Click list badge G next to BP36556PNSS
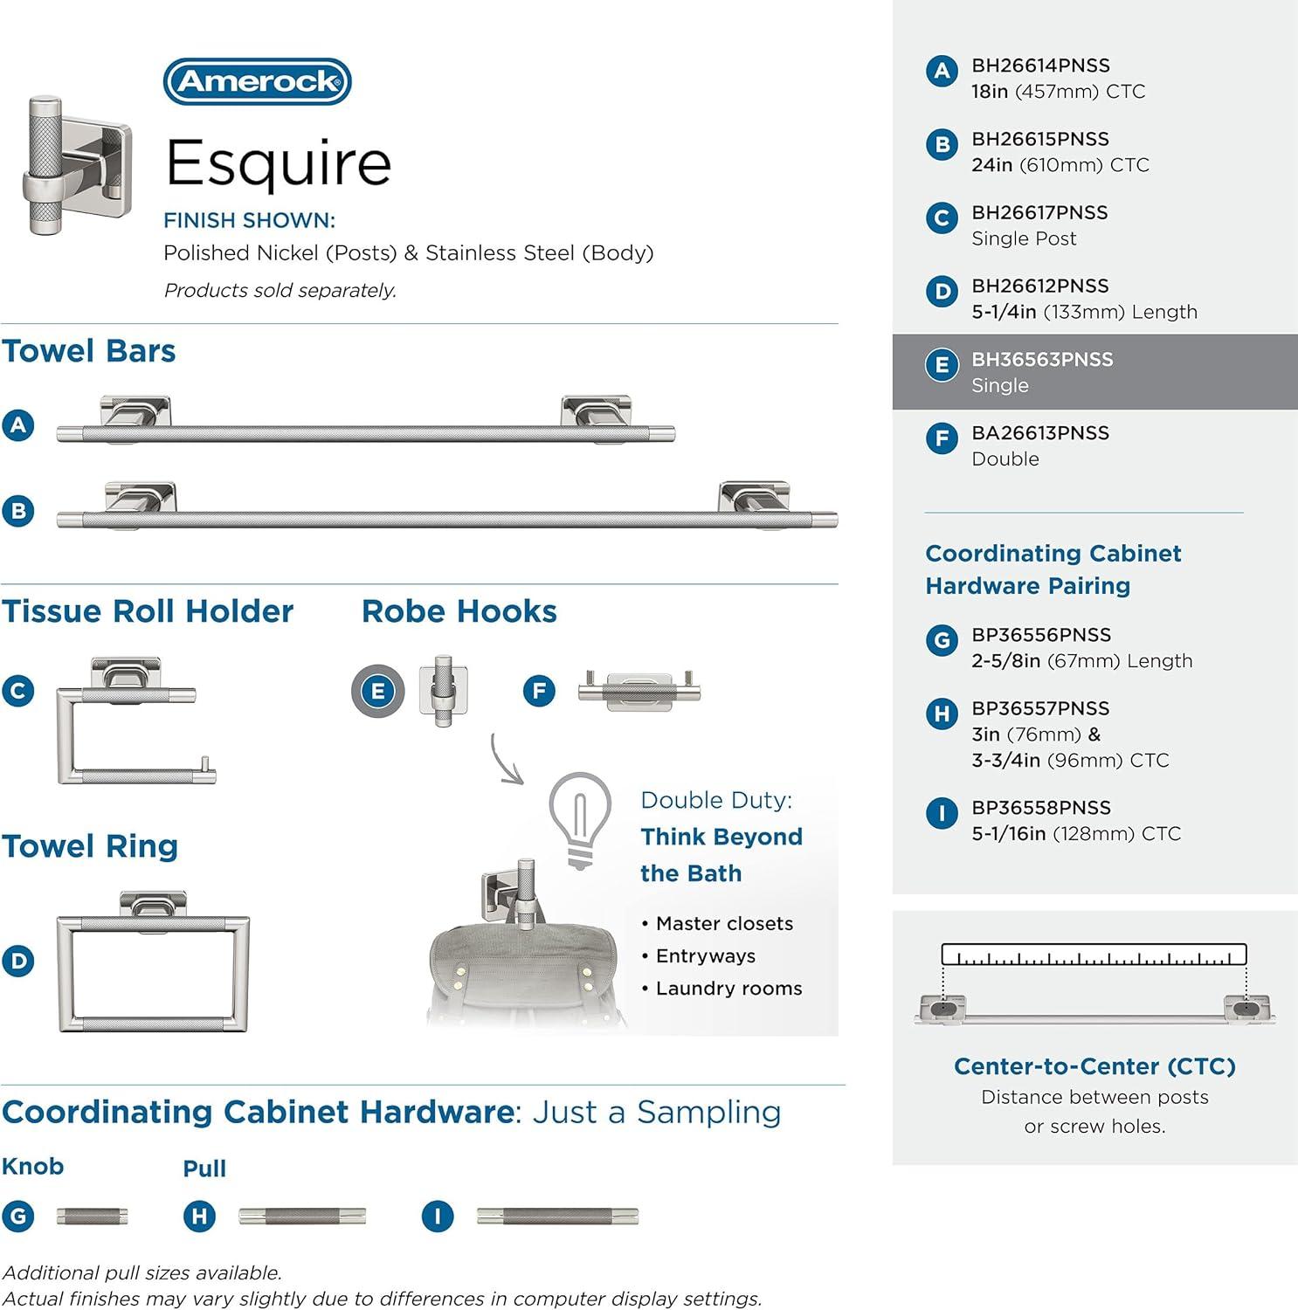 click(942, 640)
